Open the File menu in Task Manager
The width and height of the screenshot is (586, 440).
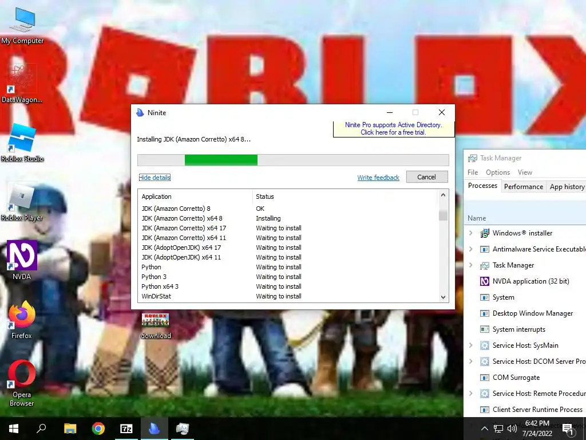coord(472,172)
